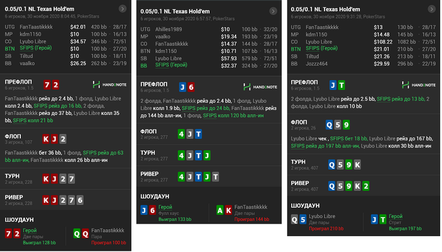This screenshot has height=252, width=442.
Task: Select green A card in J-6 hand showdown
Action: click(220, 210)
